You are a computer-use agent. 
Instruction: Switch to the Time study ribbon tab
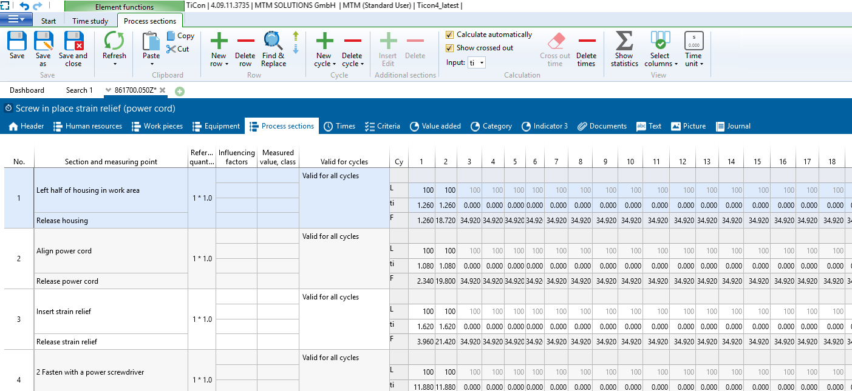[x=90, y=21]
